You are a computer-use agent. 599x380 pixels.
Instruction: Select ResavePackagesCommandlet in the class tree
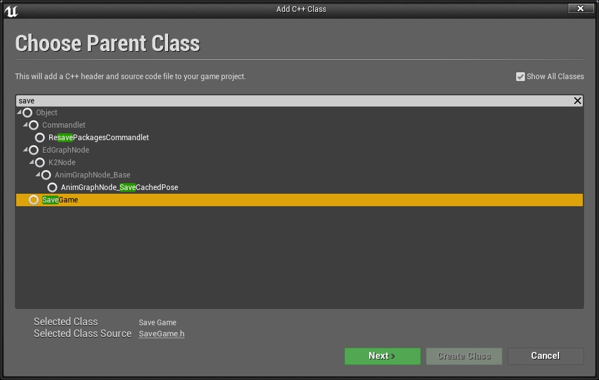coord(98,138)
